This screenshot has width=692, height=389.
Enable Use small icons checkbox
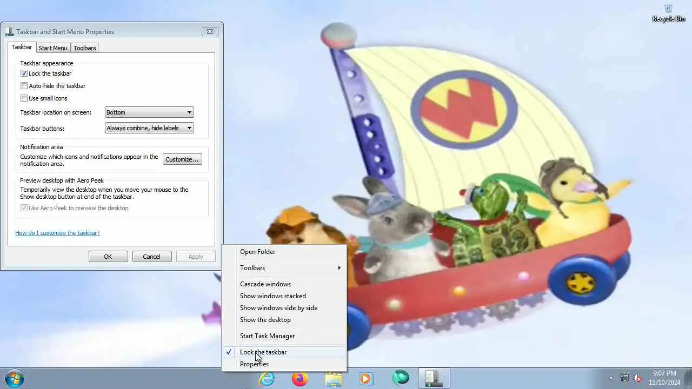point(24,98)
